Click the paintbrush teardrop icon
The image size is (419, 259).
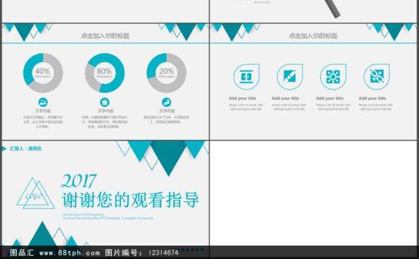[289, 77]
